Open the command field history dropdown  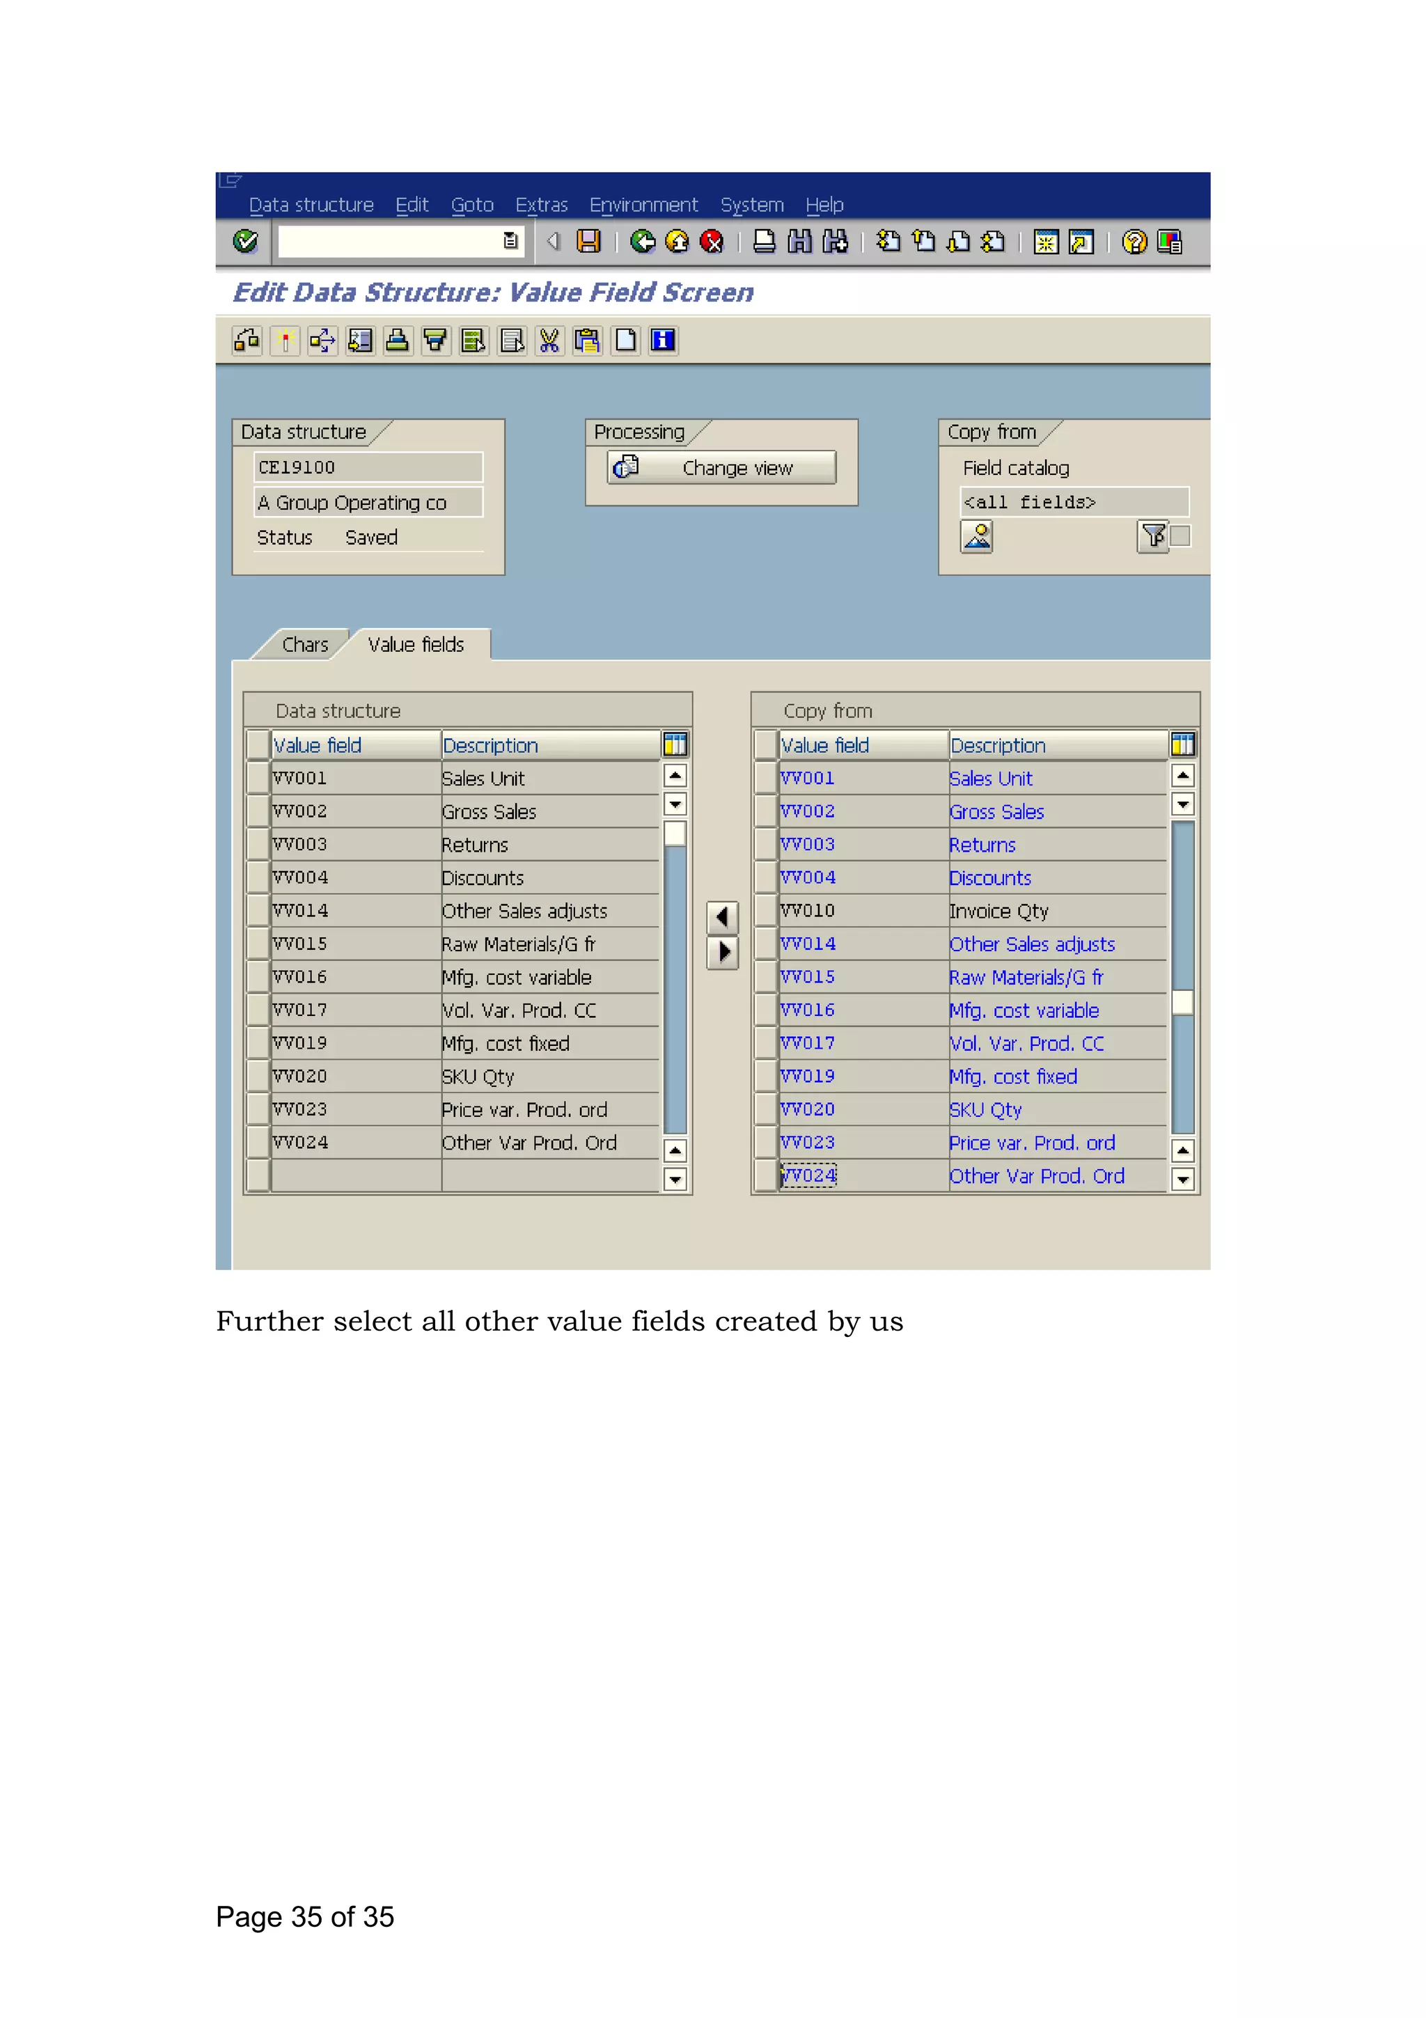click(x=510, y=241)
